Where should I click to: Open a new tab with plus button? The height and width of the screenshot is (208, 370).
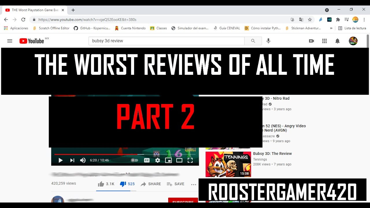(73, 10)
